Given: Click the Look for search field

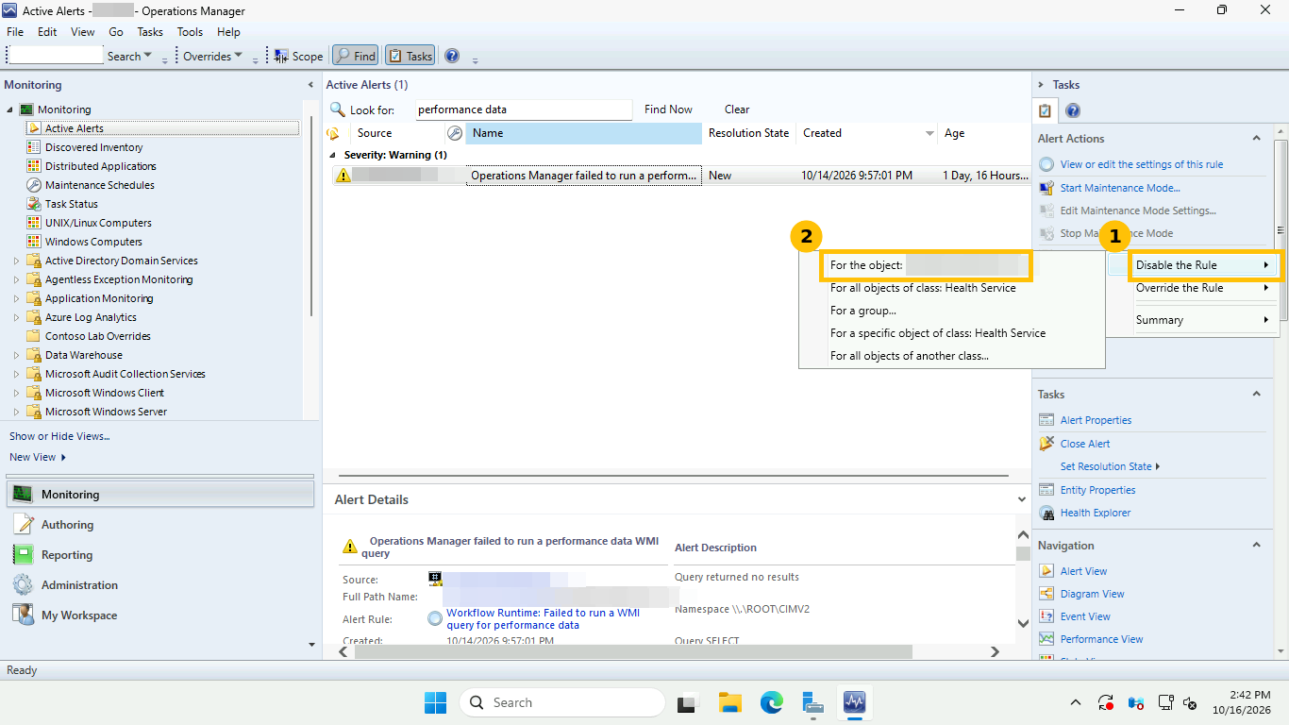Looking at the screenshot, I should pos(524,110).
